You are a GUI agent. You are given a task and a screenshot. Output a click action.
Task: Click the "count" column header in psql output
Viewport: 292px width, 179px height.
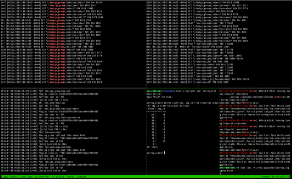pos(151,109)
